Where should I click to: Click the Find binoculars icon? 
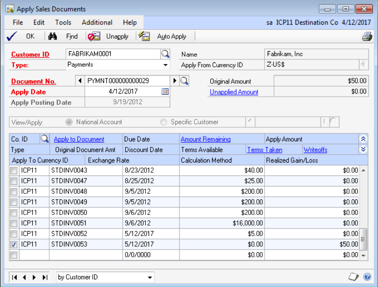[x=53, y=36]
